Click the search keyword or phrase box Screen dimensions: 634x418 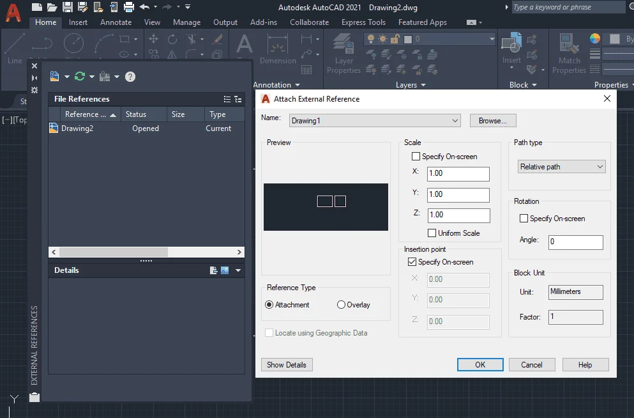(568, 7)
